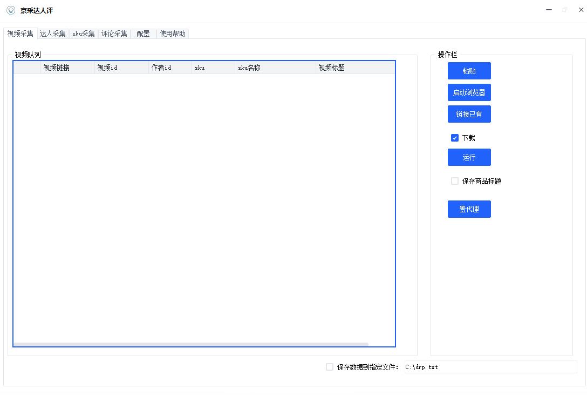Click the 置代理 button
This screenshot has width=587, height=395.
pyautogui.click(x=469, y=209)
